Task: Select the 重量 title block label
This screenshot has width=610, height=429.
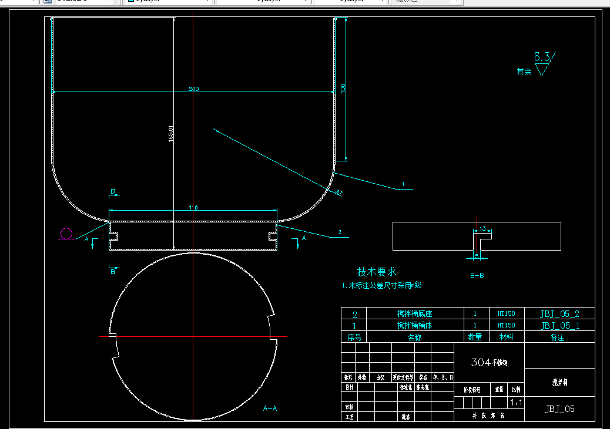Action: [x=499, y=389]
